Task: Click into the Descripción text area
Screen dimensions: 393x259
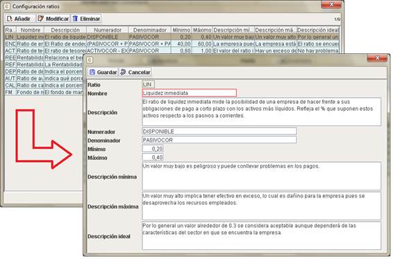Action: pos(261,111)
